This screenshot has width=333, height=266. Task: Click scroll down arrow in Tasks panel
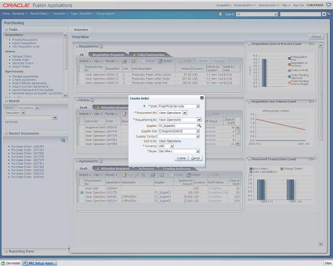66,95
